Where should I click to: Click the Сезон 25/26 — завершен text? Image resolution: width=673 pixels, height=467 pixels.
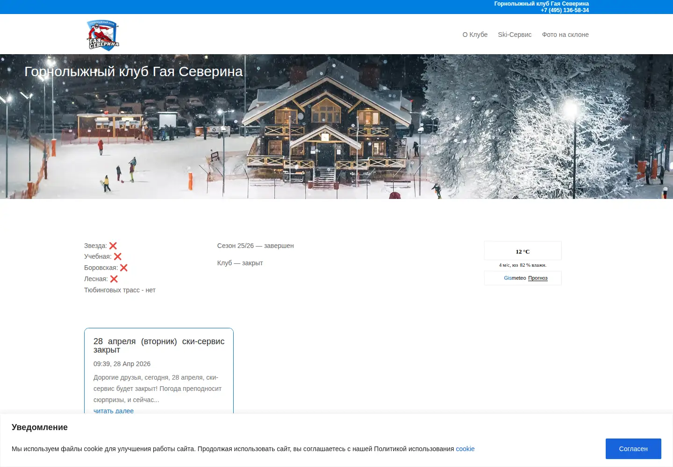[255, 246]
